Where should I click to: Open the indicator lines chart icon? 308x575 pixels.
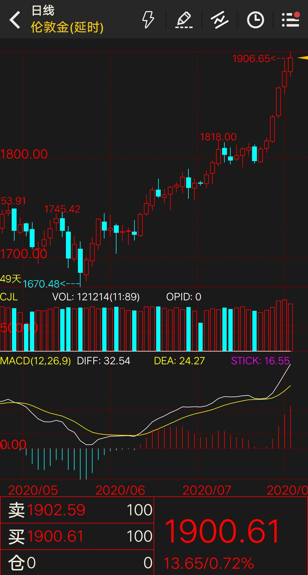[220, 20]
